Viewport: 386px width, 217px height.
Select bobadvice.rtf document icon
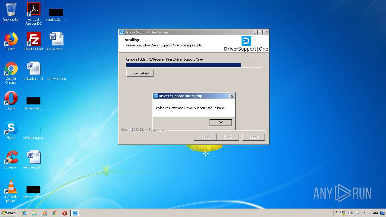[x=33, y=71]
